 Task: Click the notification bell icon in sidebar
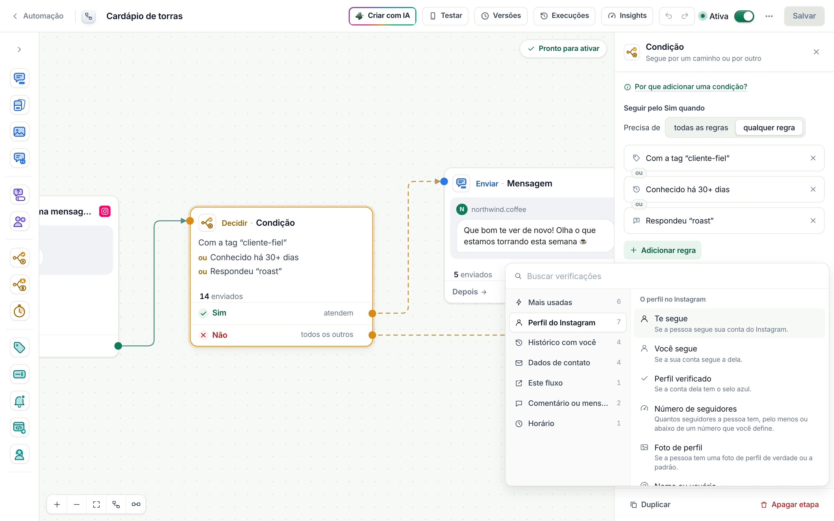tap(19, 401)
